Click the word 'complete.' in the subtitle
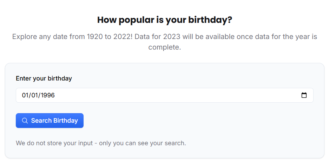 pyautogui.click(x=164, y=47)
